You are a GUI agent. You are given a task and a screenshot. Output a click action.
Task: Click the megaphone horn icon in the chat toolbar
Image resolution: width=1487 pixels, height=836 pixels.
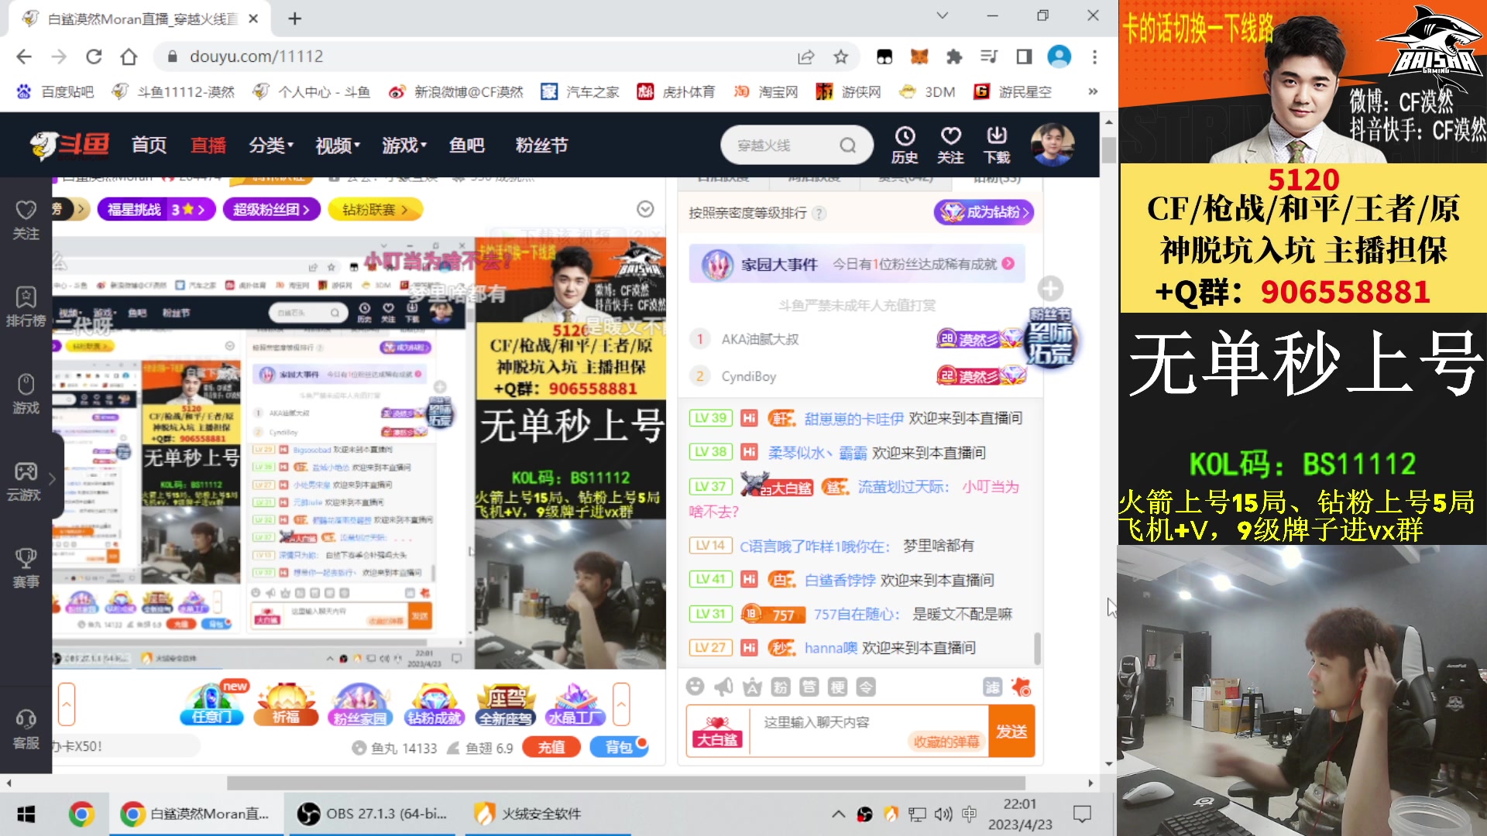tap(723, 687)
